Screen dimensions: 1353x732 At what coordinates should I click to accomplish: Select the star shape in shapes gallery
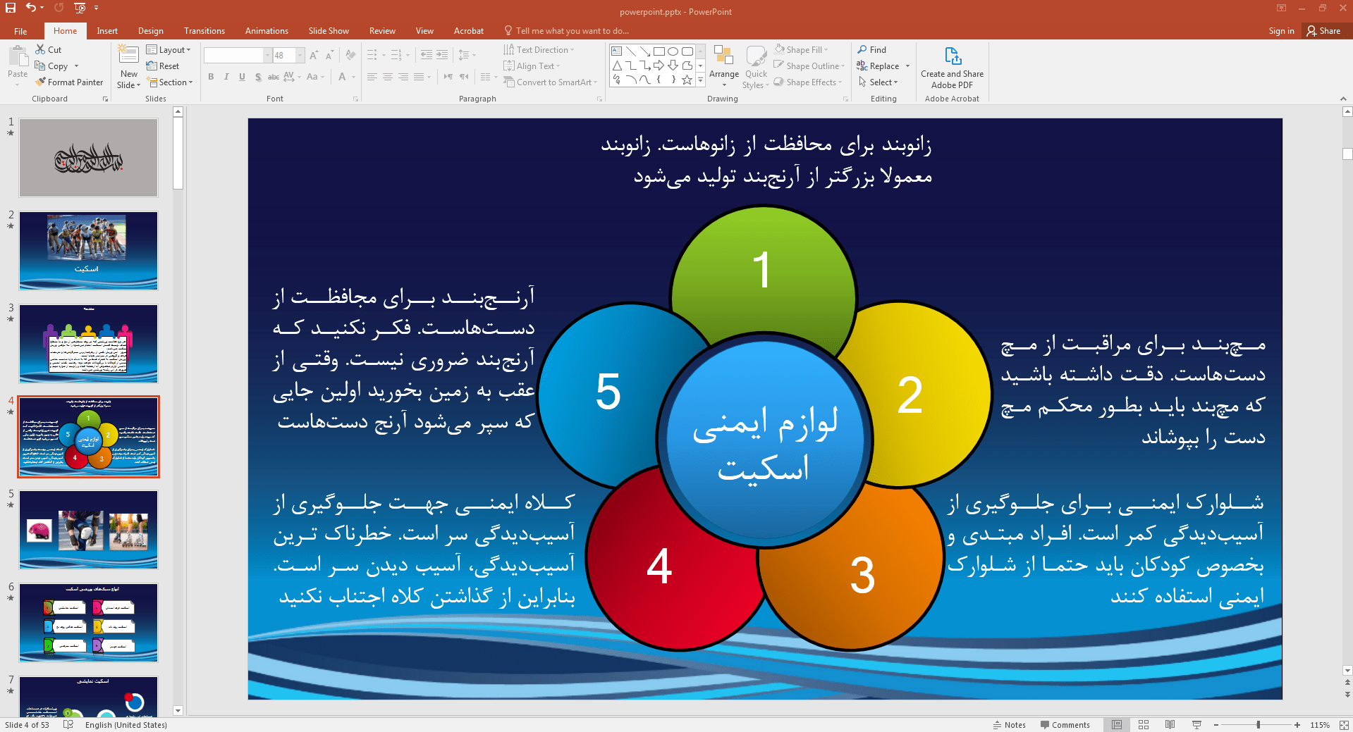coord(687,80)
